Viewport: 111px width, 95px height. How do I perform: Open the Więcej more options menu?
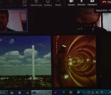point(58,3)
